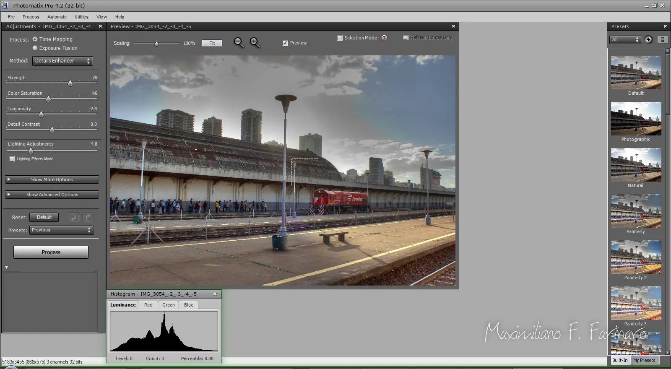Click the dashed selection box in preview
Viewport: 671px width, 369px height.
click(305, 172)
